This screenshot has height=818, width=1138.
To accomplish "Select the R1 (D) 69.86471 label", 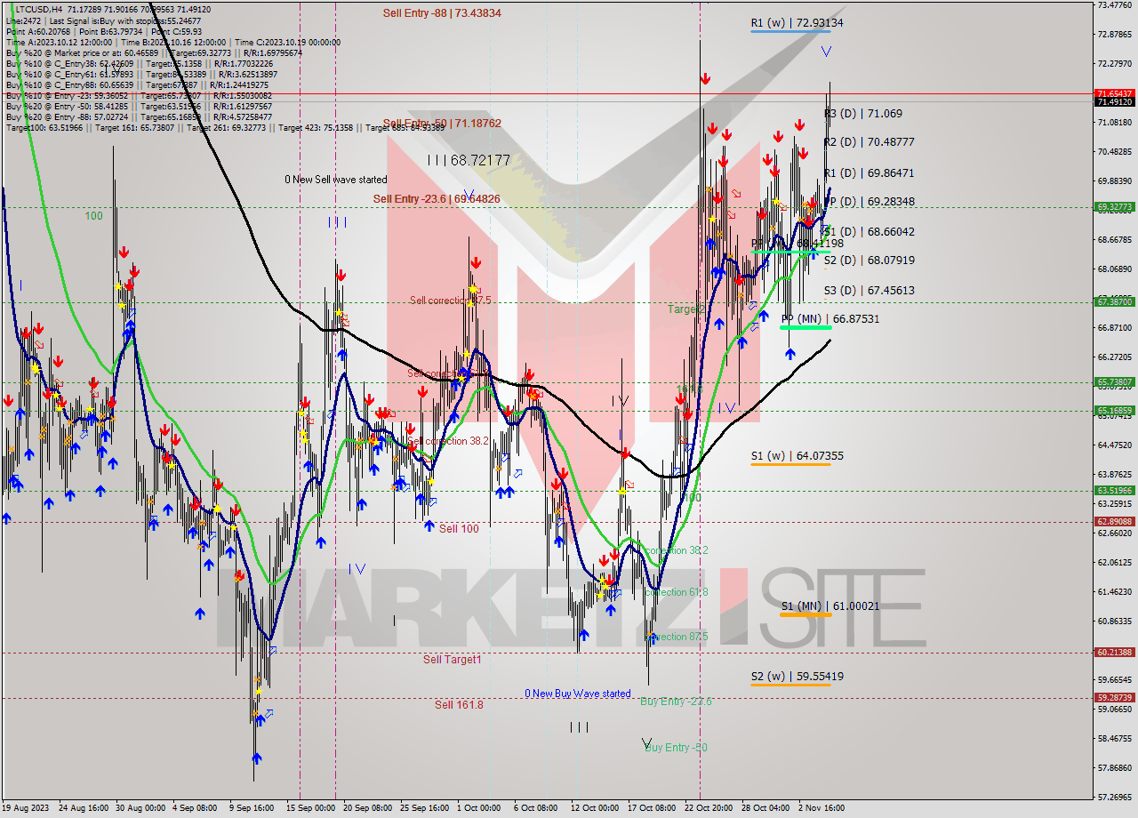I will (x=869, y=172).
